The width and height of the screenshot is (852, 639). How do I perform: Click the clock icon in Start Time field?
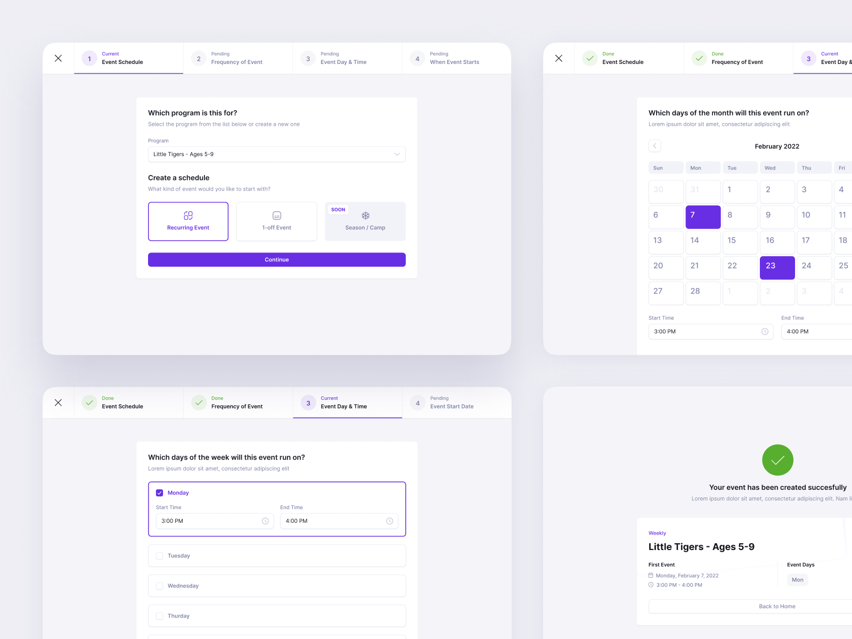click(766, 331)
